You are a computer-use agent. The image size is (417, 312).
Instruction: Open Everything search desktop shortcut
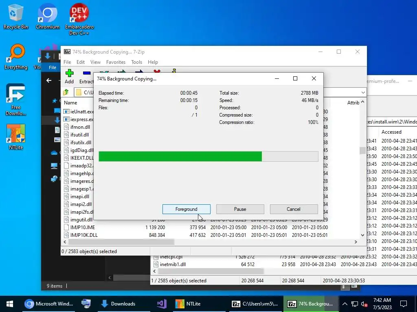point(16,57)
